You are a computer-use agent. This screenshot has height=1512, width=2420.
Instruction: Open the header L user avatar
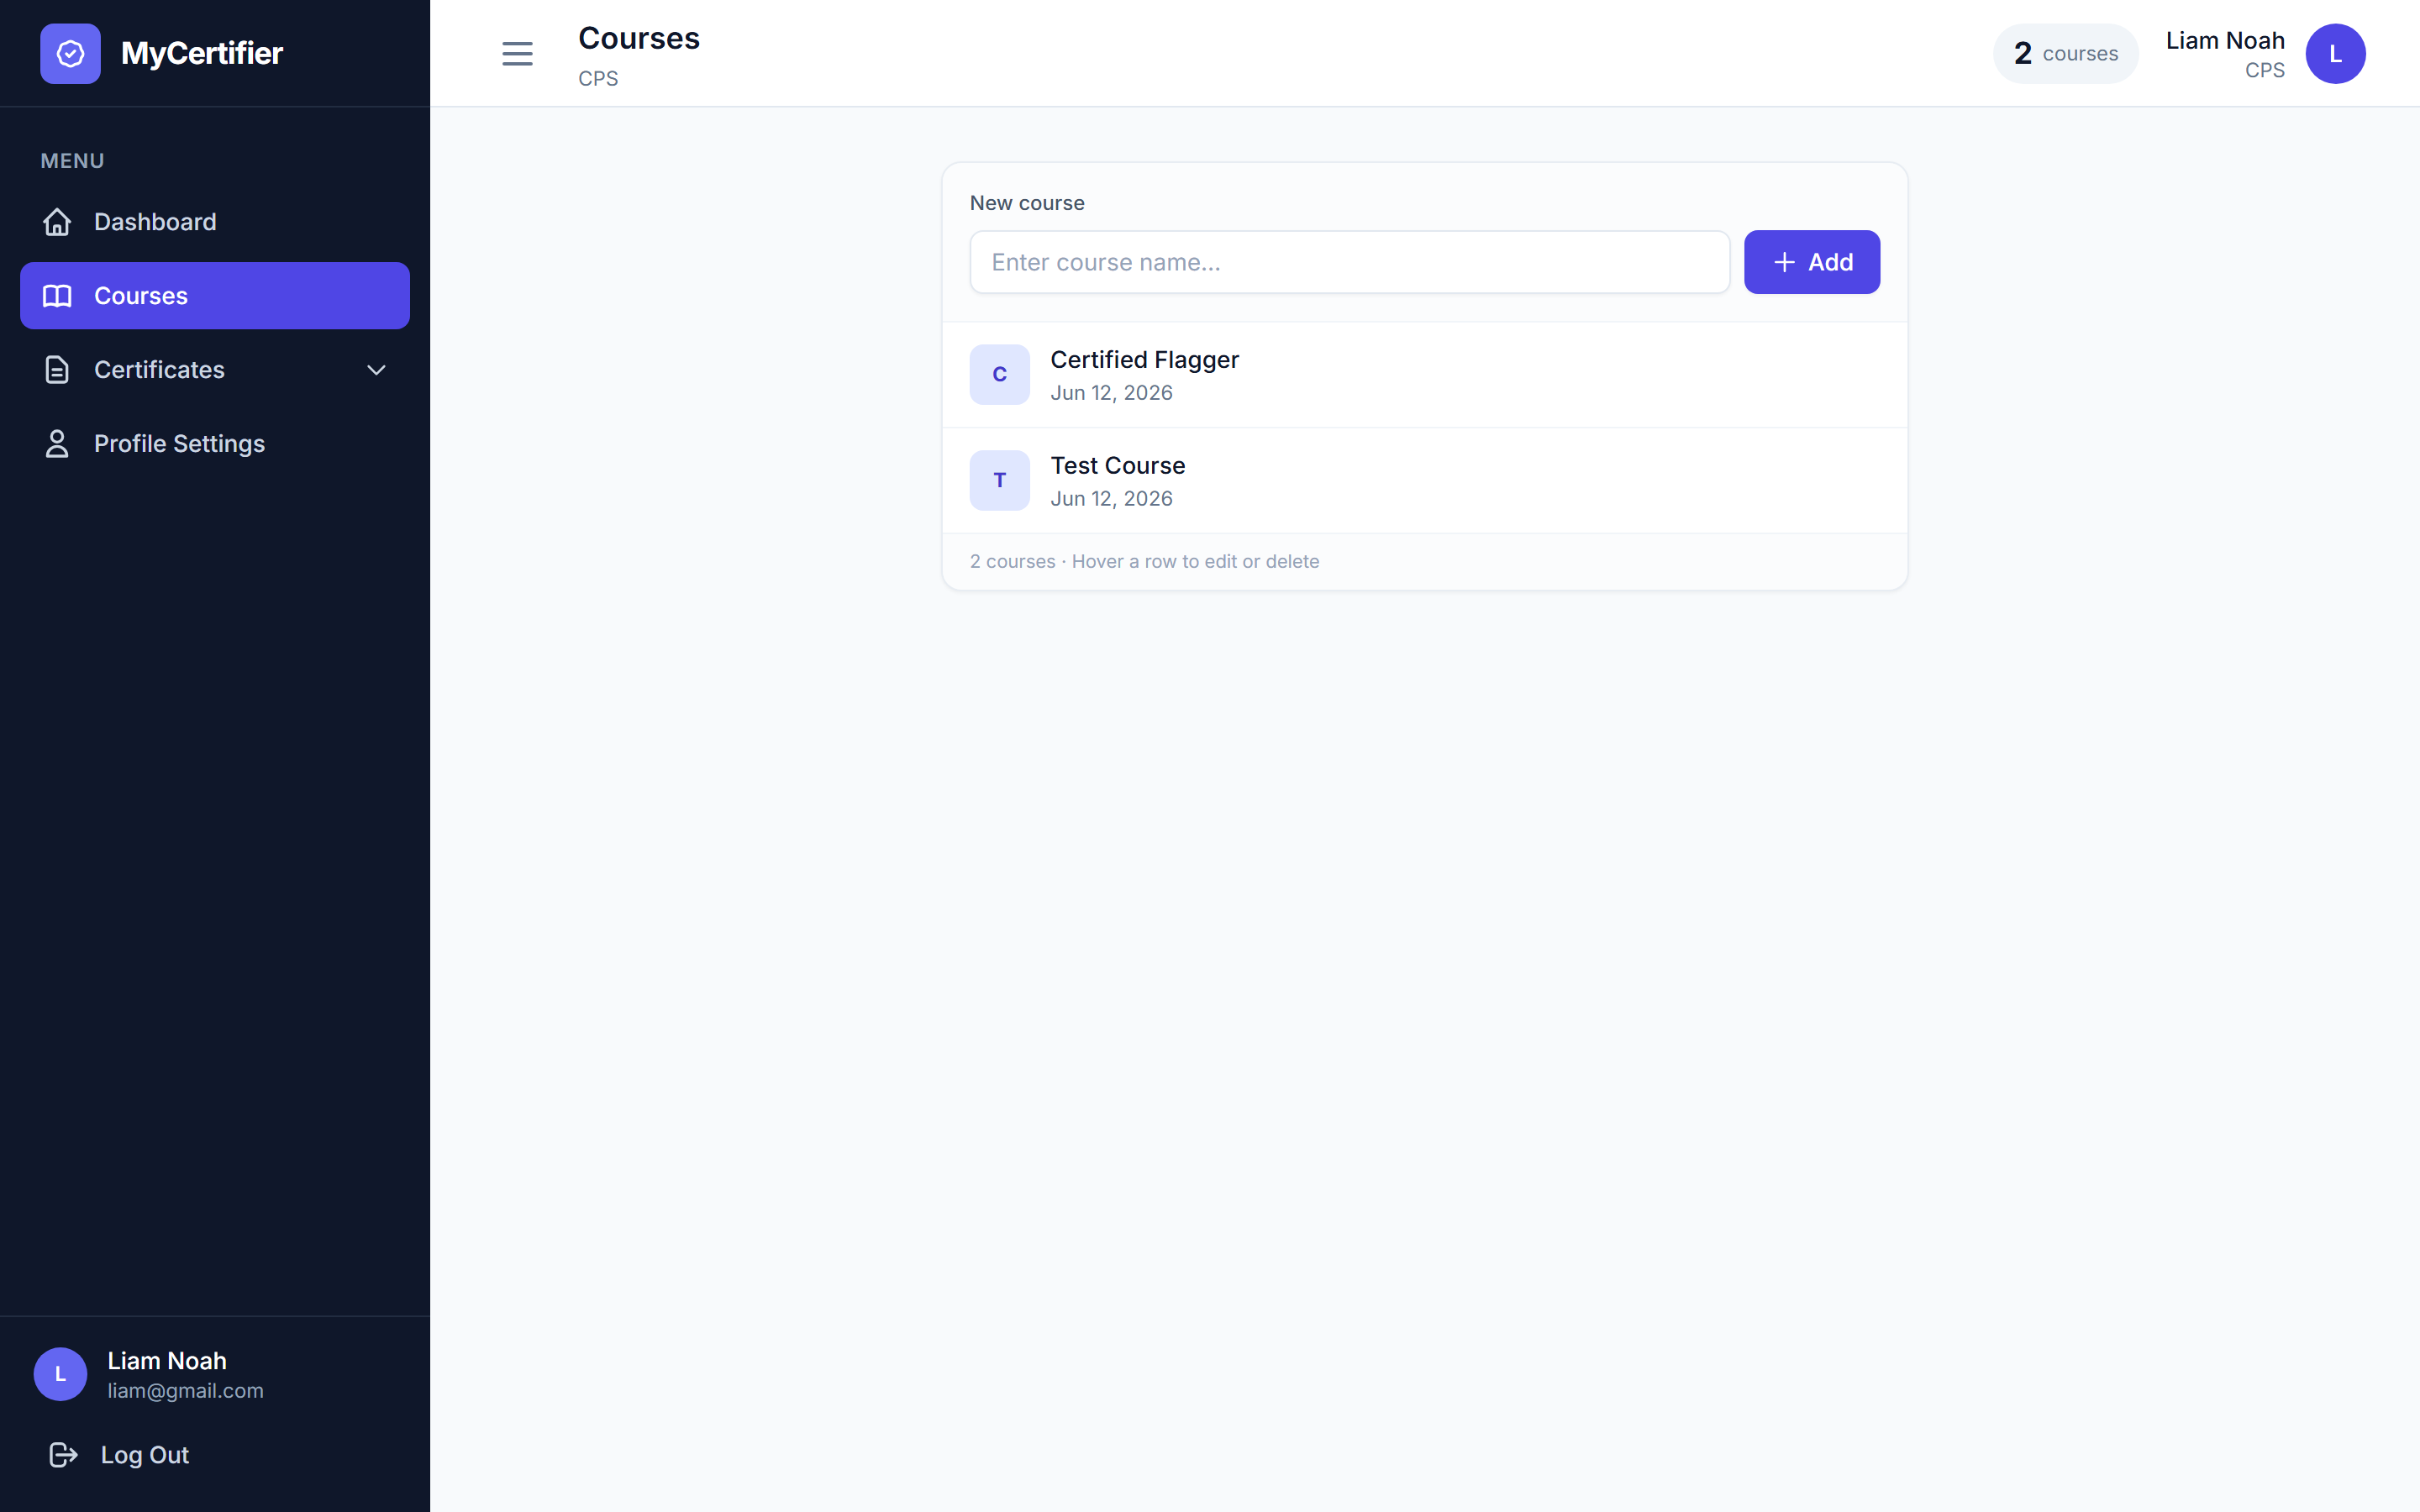[x=2335, y=53]
